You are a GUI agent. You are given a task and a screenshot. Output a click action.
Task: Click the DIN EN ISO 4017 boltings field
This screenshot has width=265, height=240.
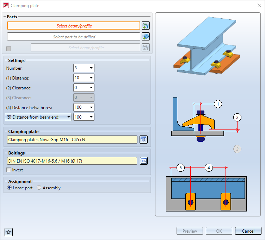(72, 161)
